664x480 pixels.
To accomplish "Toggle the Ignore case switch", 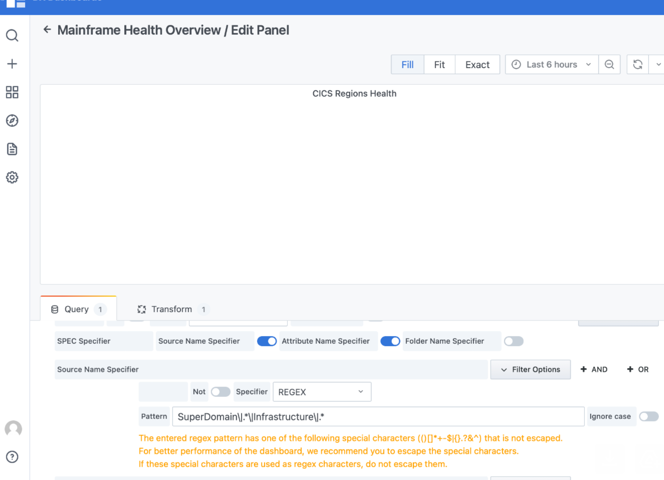I will coord(648,417).
